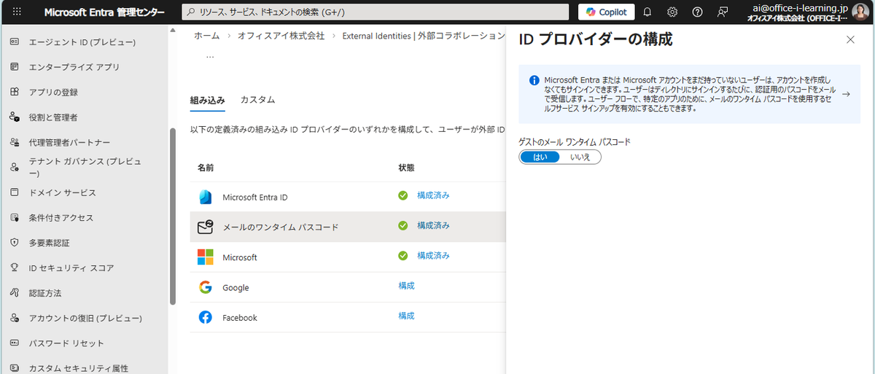
Task: Expand the info banner arrow
Action: point(846,94)
